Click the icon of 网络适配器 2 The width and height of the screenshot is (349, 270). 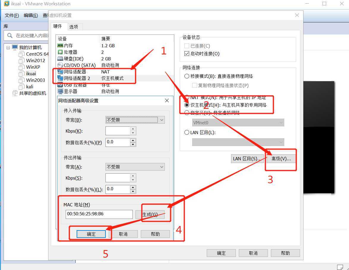(x=60, y=78)
